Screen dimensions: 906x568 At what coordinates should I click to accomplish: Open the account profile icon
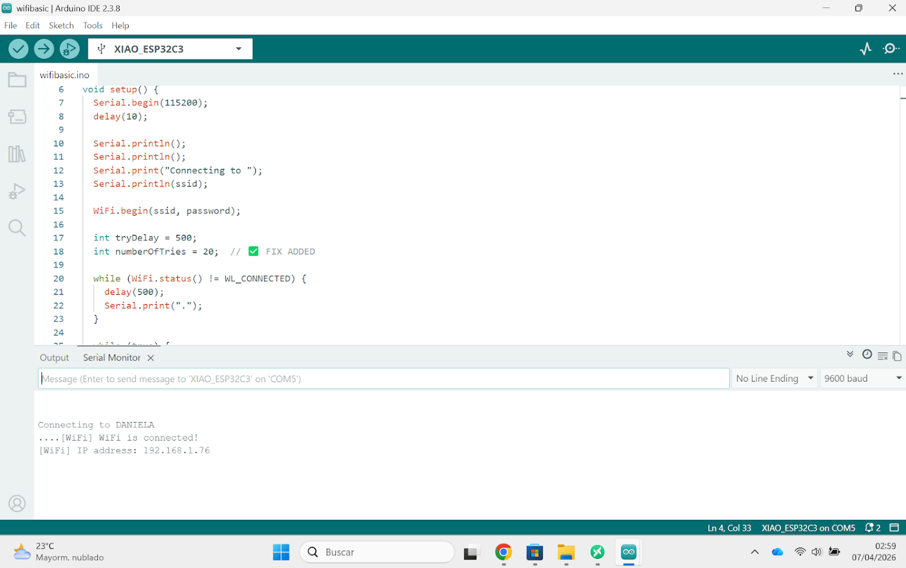(17, 504)
